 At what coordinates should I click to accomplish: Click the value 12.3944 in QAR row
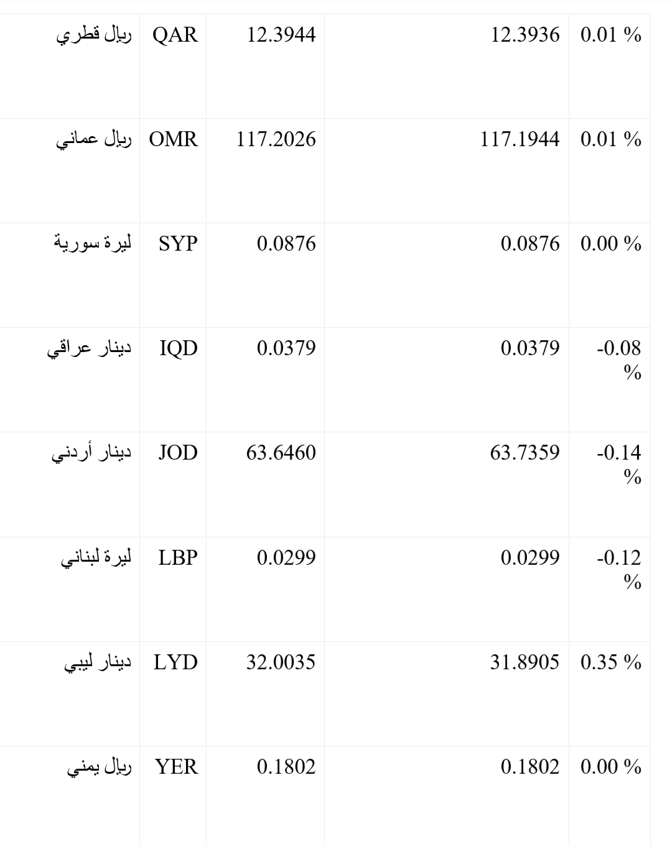281,35
